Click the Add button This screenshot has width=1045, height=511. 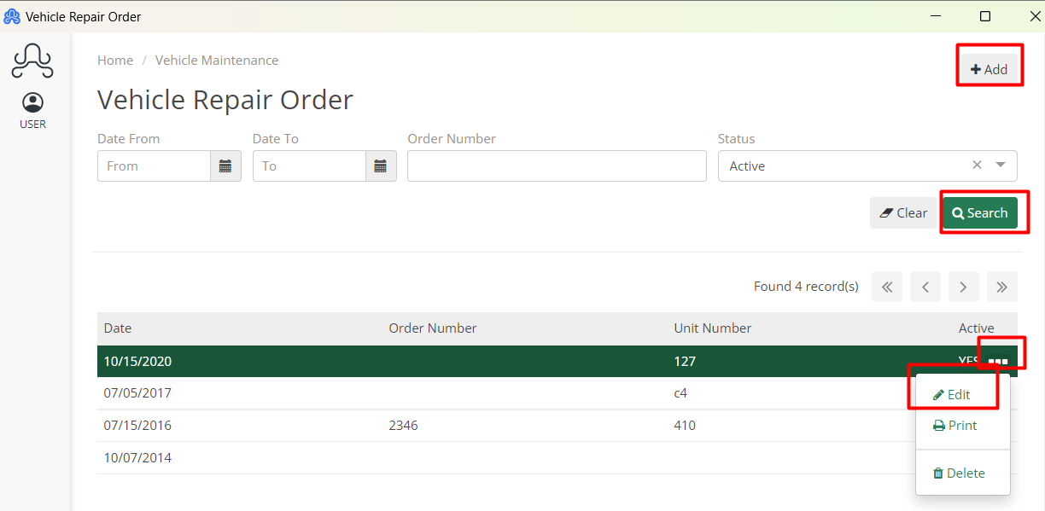click(x=990, y=69)
